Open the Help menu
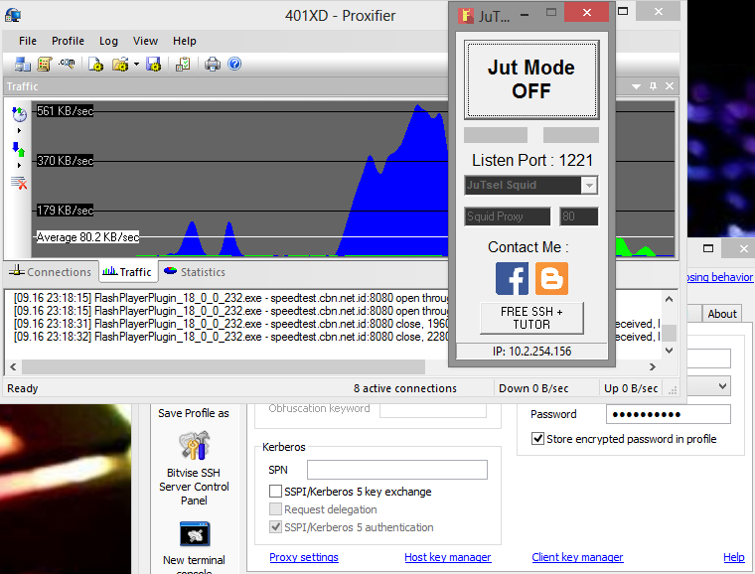Image resolution: width=755 pixels, height=574 pixels. [x=185, y=41]
